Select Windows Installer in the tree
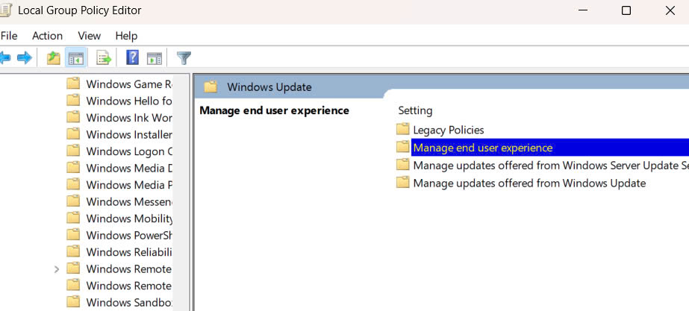Viewport: 689px width, 311px height. [128, 134]
